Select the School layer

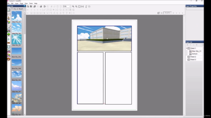pos(195,54)
